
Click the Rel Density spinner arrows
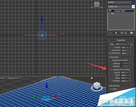130,50
